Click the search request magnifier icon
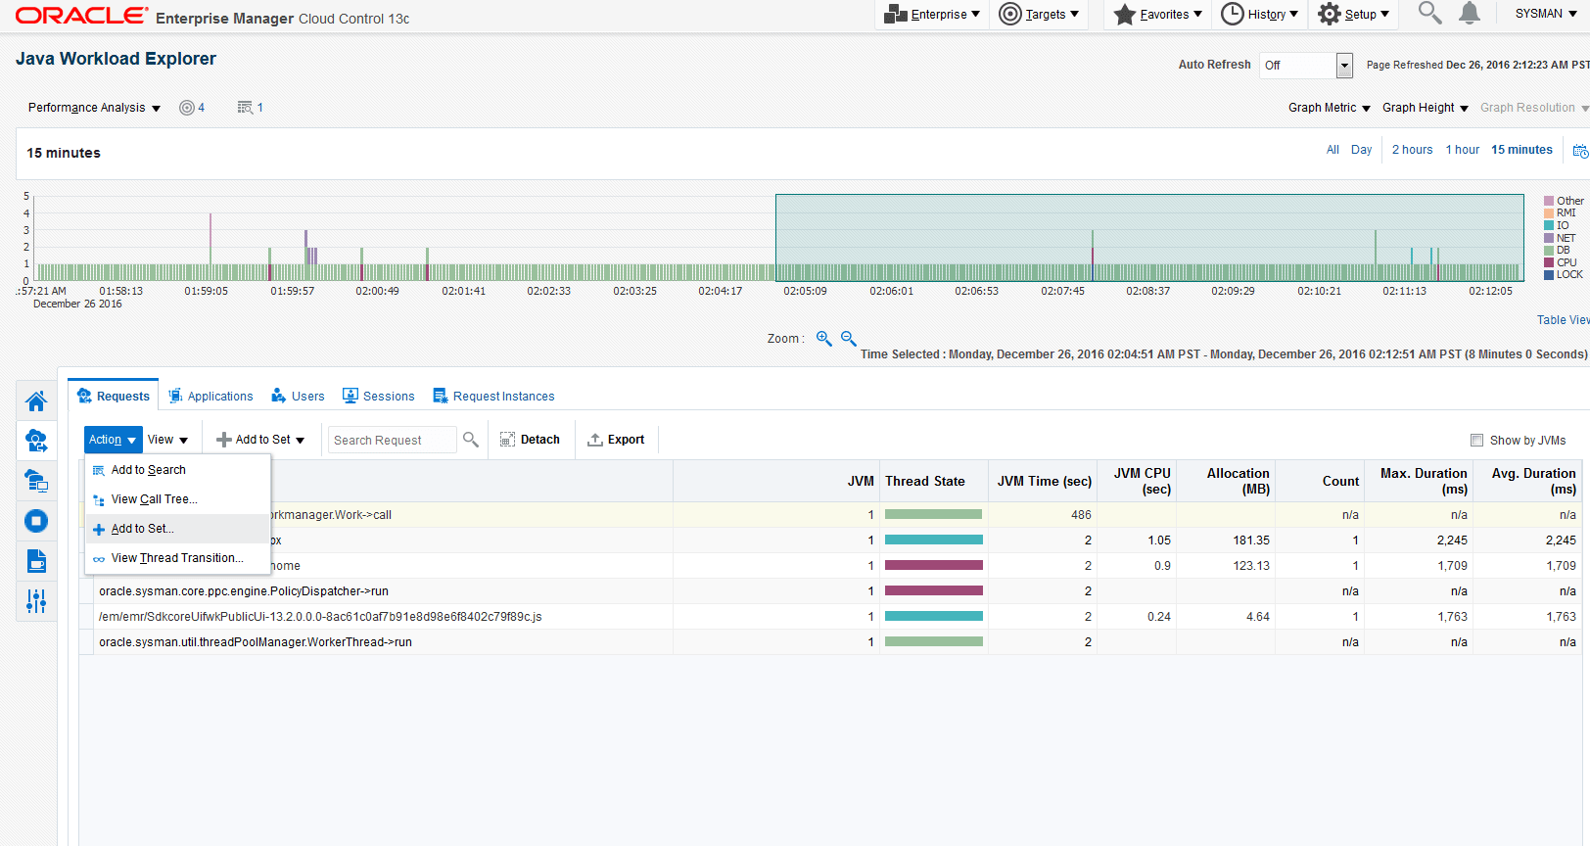Image resolution: width=1590 pixels, height=846 pixels. pyautogui.click(x=471, y=440)
